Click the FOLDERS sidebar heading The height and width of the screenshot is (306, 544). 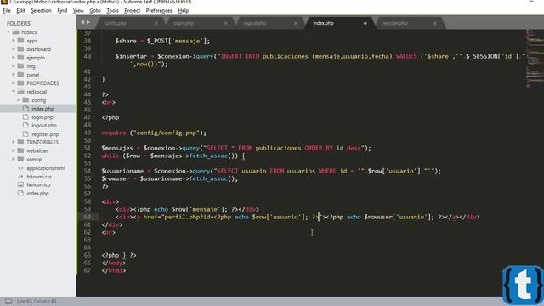pos(19,23)
